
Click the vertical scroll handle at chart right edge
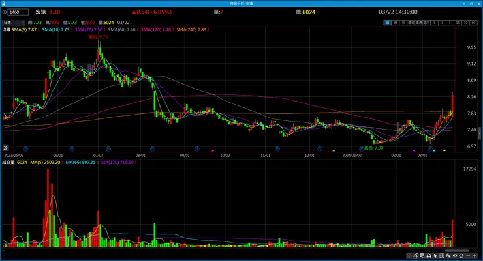coord(479,133)
